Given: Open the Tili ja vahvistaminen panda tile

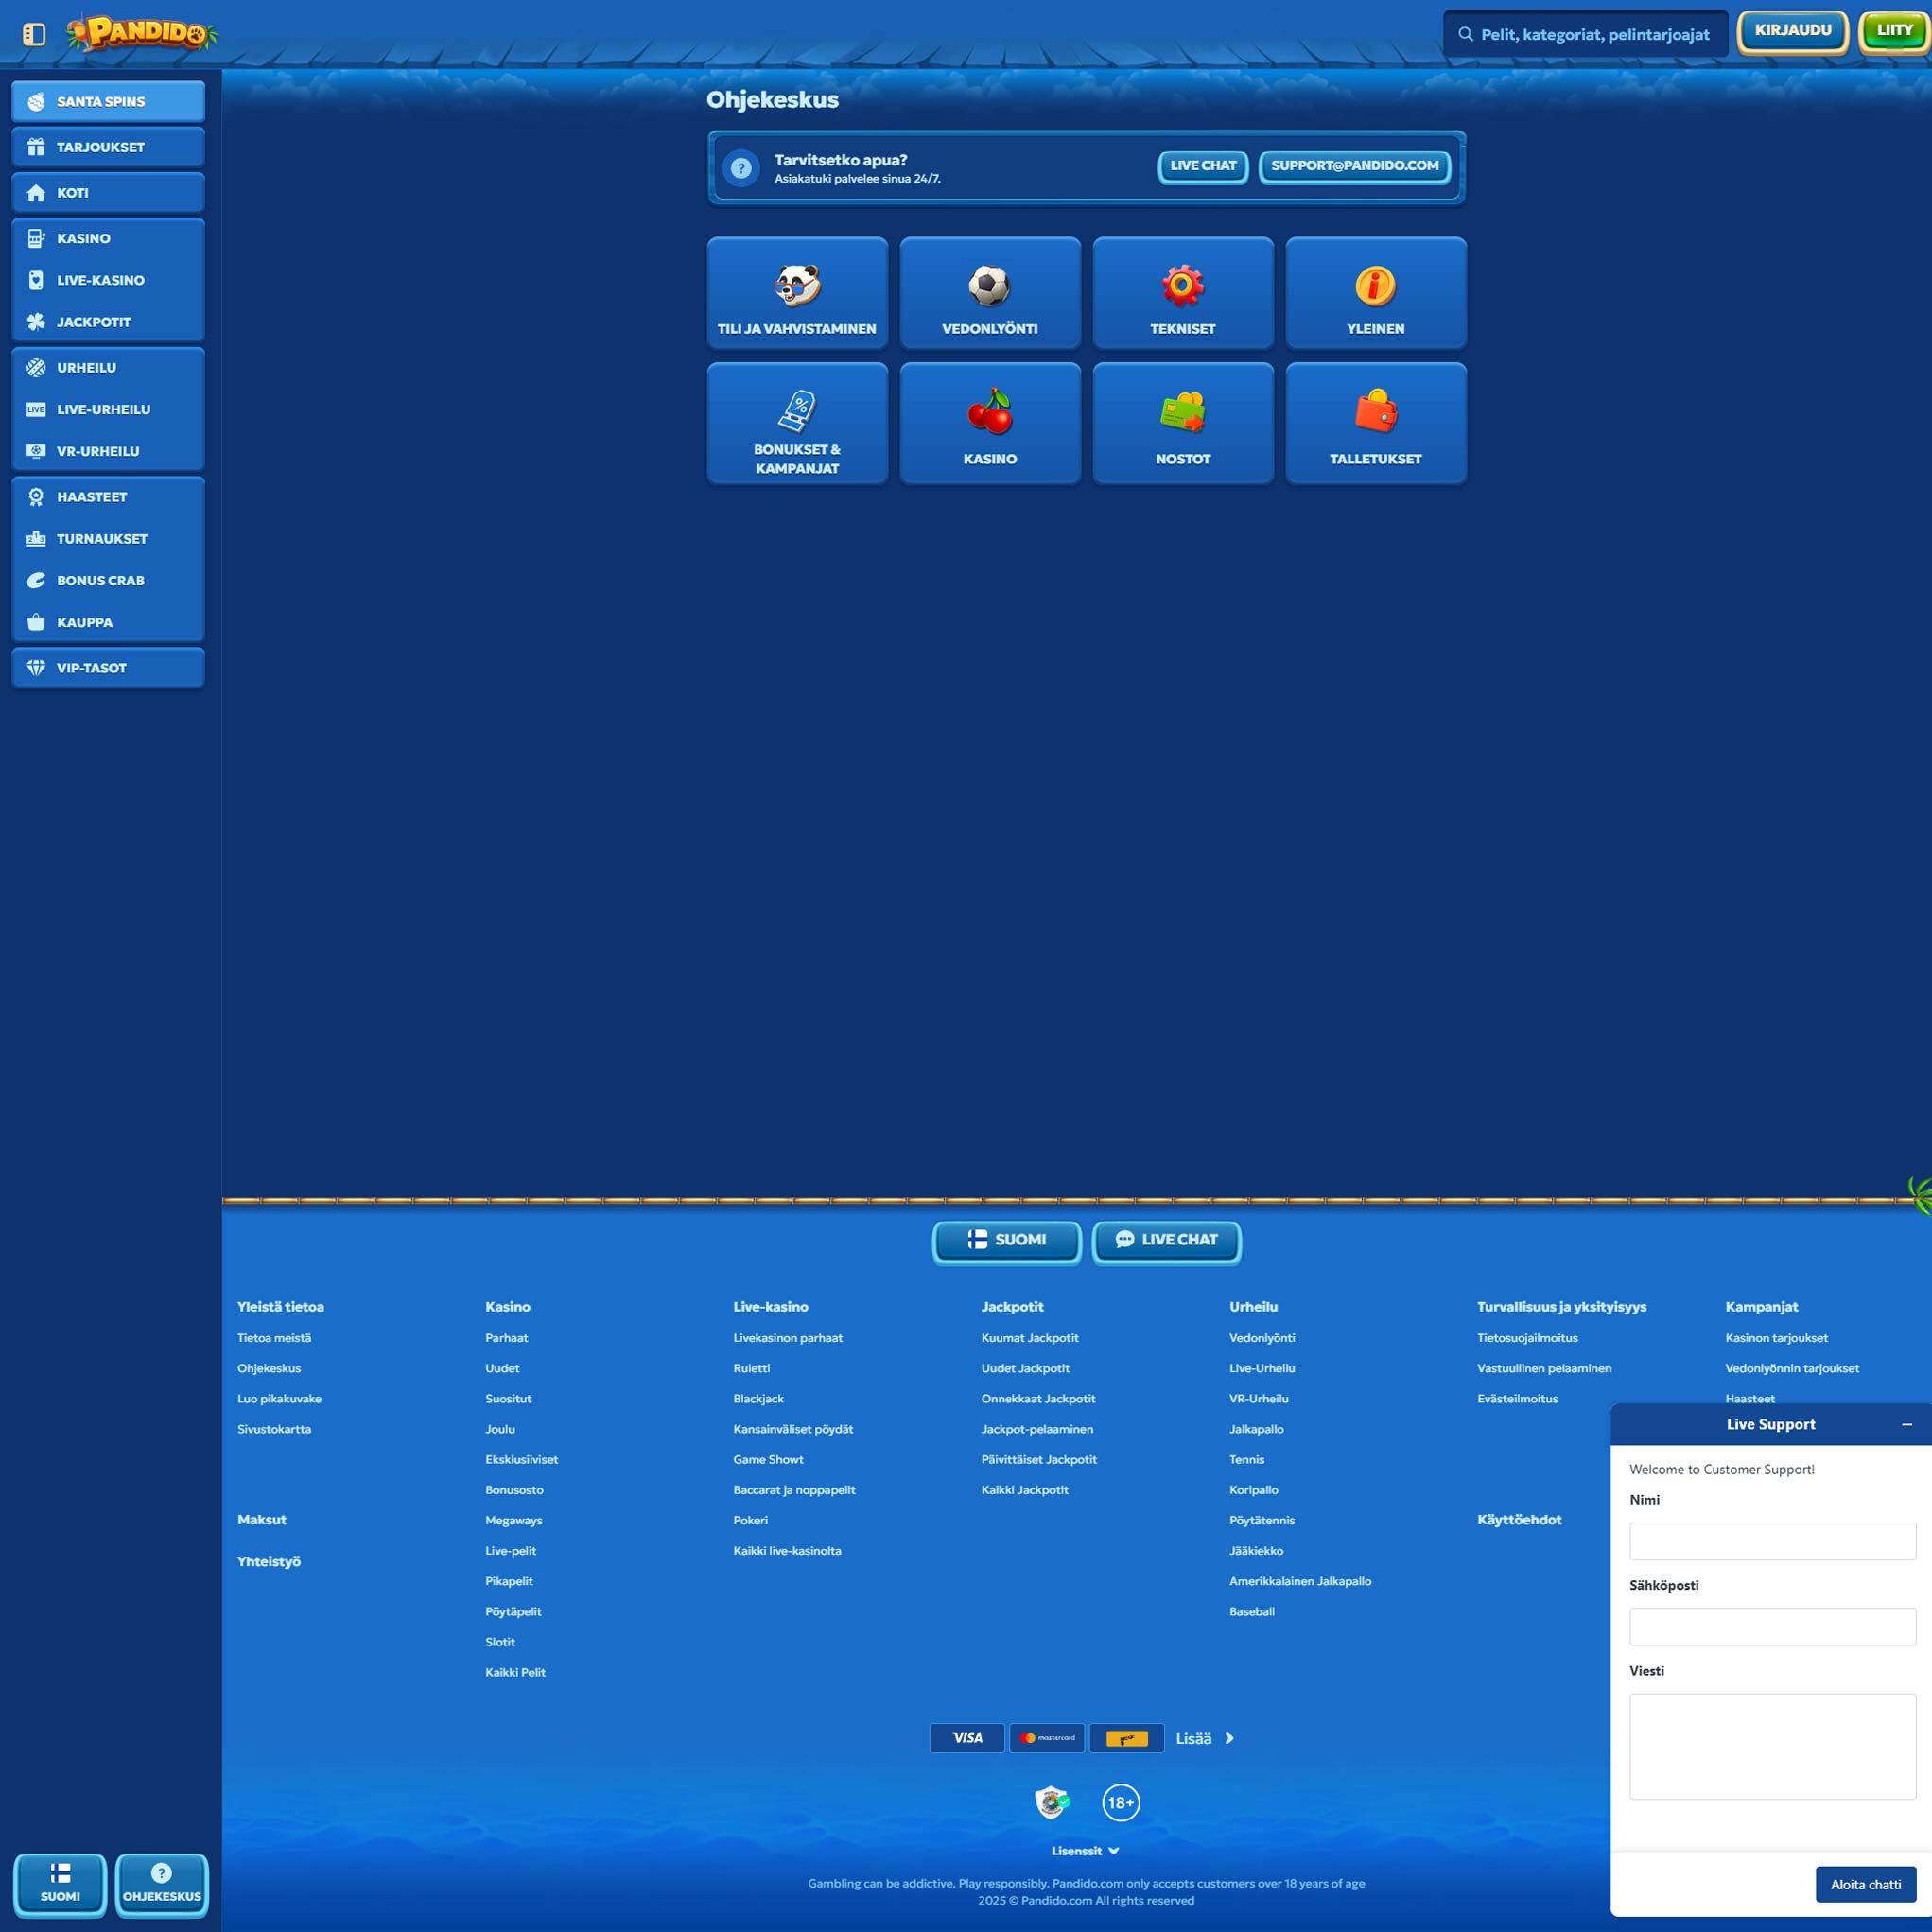Looking at the screenshot, I should (x=797, y=293).
